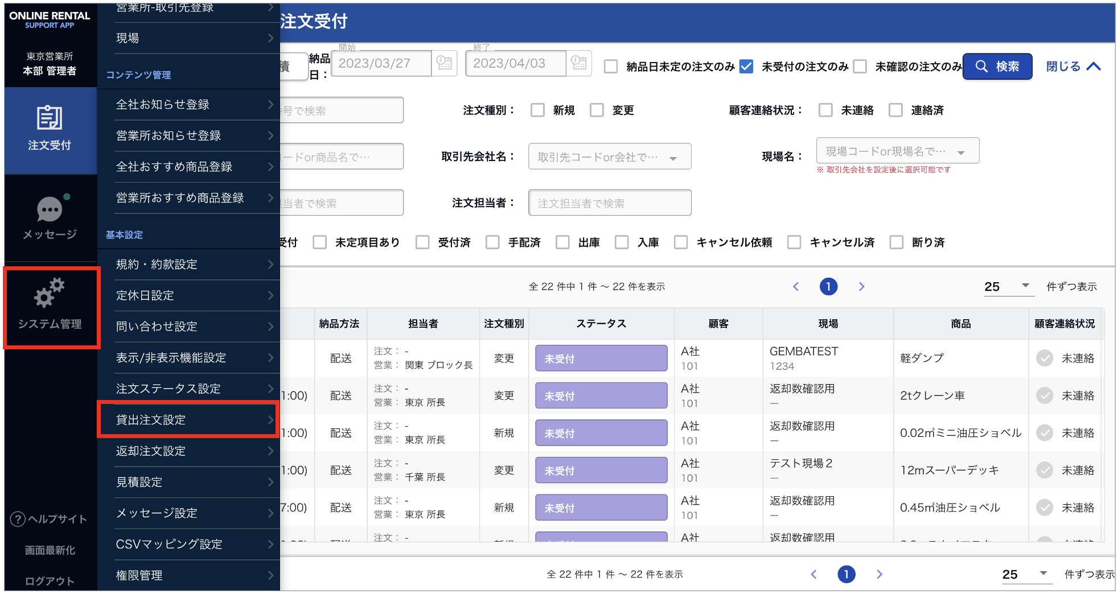Click the contact status check icon for 軽ダンプ
Screen dimensions: 1118x594
tap(1044, 358)
